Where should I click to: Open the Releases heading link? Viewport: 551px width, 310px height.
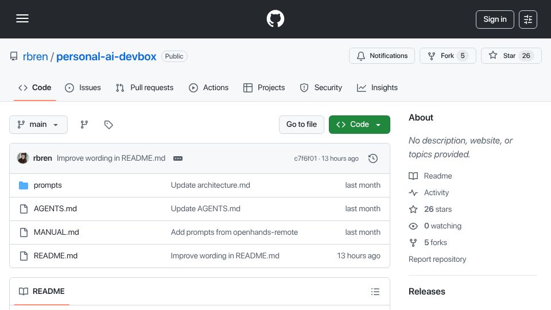[x=426, y=292]
